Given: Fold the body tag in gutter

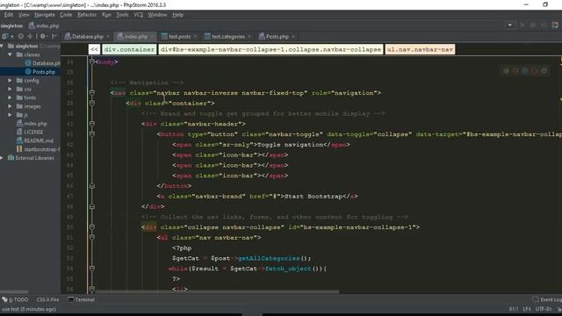Looking at the screenshot, I should pyautogui.click(x=91, y=61).
